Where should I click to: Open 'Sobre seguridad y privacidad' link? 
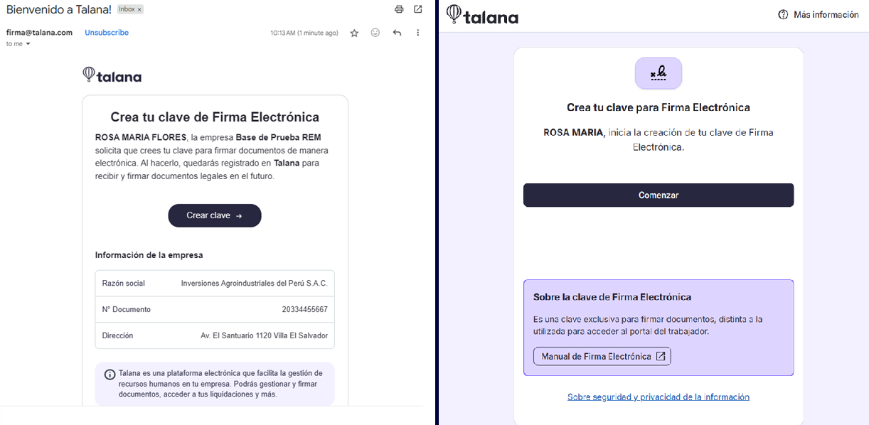659,397
